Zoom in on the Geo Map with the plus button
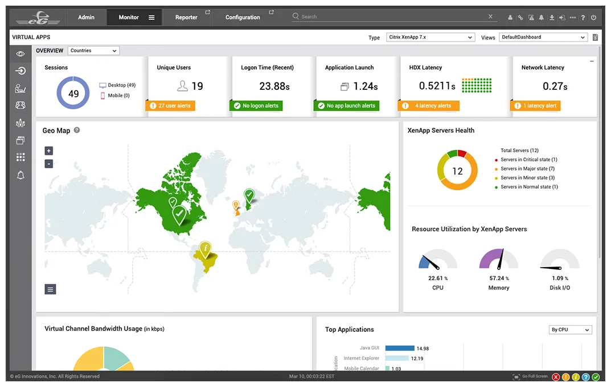The image size is (611, 387). (x=48, y=151)
